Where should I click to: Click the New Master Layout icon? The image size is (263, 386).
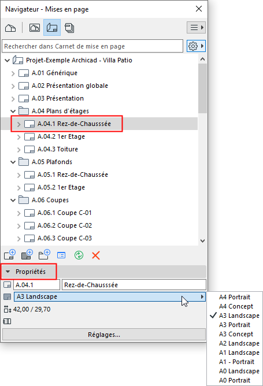(x=27, y=255)
